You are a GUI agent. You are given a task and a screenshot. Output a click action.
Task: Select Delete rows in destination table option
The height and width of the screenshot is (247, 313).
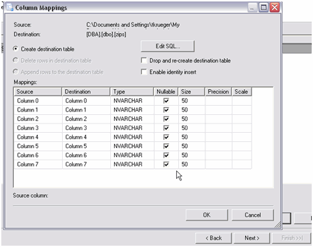(15, 60)
